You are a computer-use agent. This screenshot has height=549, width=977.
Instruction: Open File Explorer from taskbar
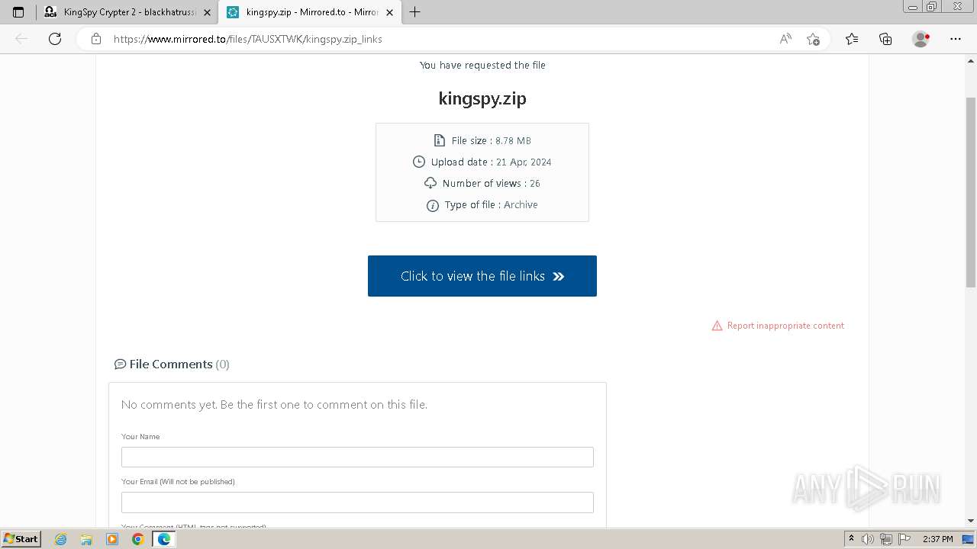[86, 539]
